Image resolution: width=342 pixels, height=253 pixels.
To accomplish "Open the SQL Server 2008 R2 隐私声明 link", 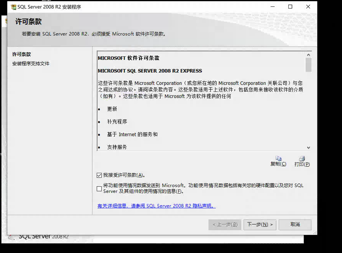I will coord(156,206).
